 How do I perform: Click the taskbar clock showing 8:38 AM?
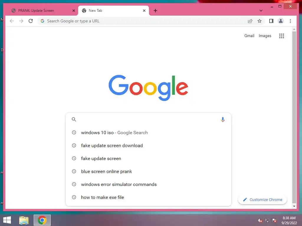(x=289, y=220)
